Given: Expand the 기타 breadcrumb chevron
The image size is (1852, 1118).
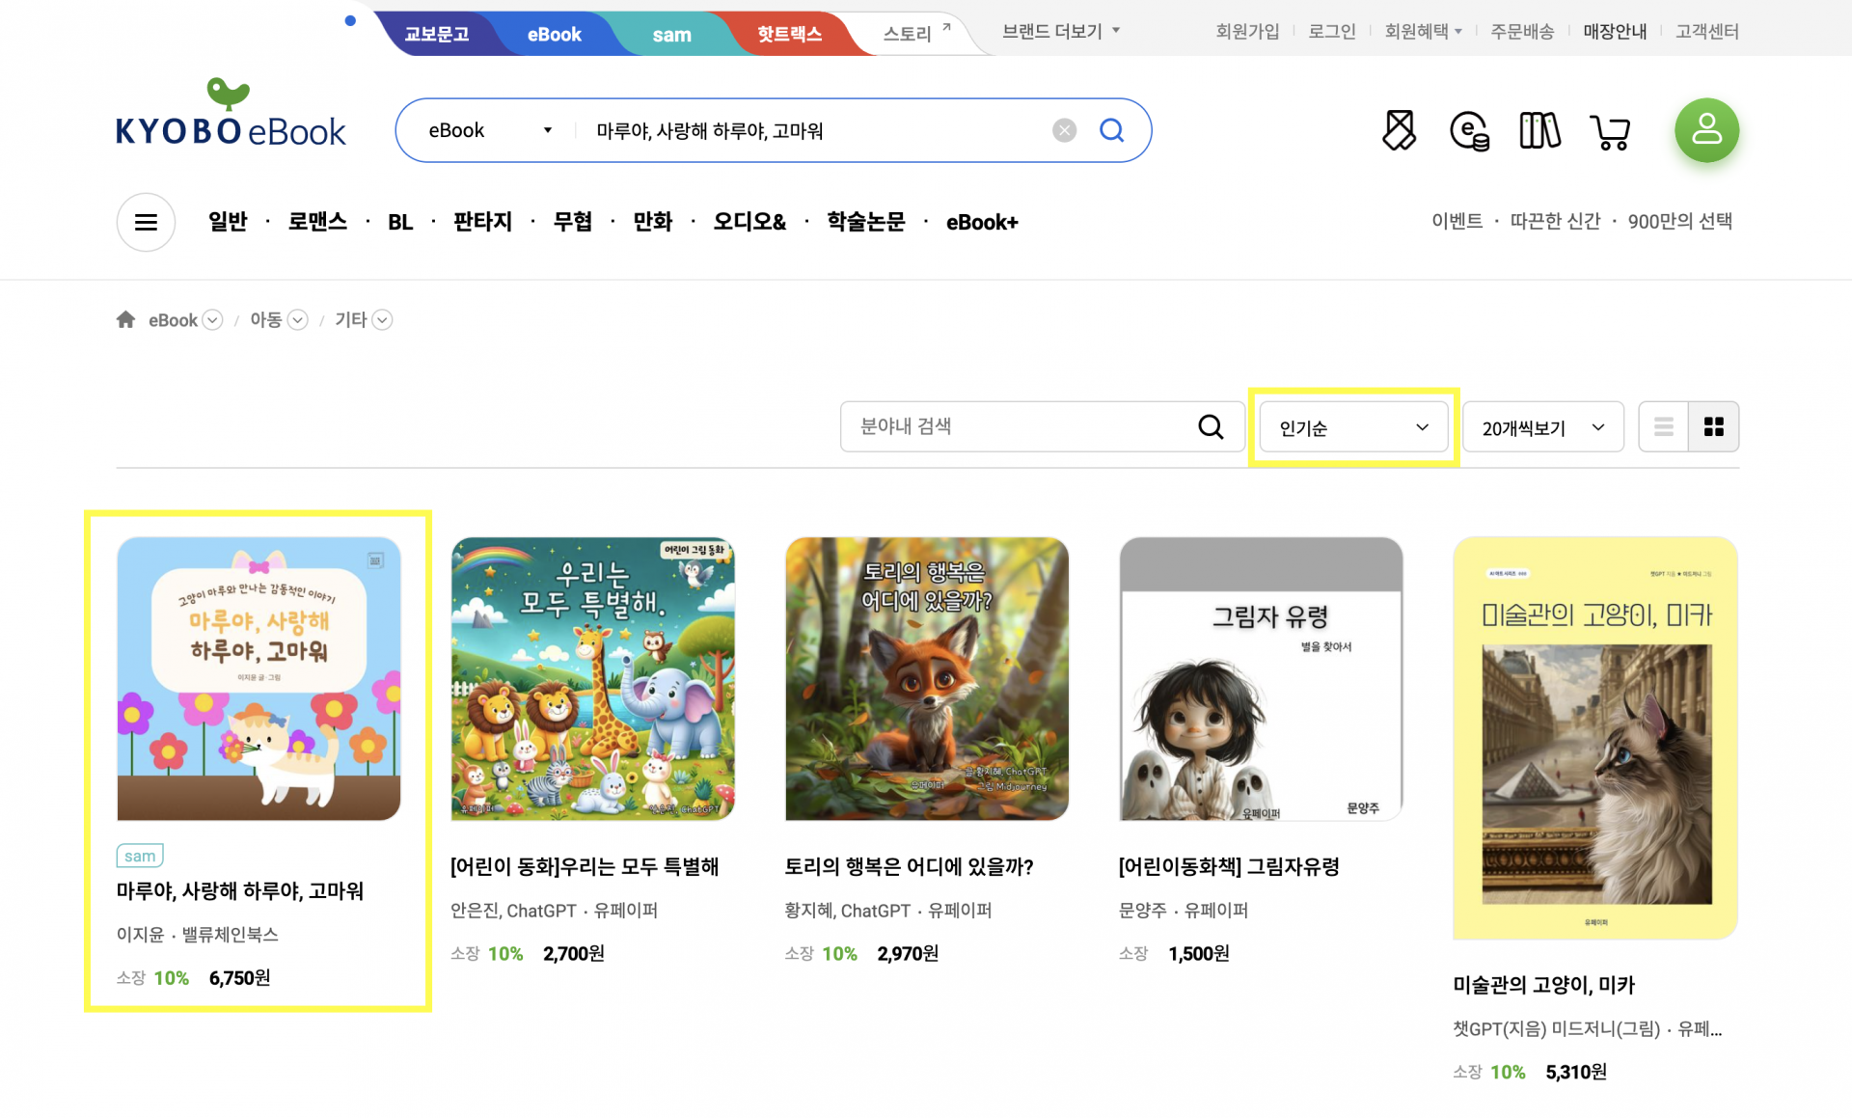Looking at the screenshot, I should tap(383, 320).
